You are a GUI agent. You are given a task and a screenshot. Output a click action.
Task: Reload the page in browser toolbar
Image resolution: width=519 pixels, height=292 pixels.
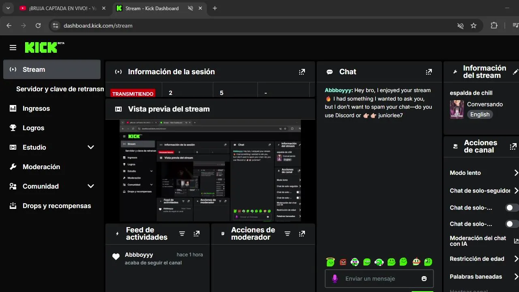pos(38,26)
